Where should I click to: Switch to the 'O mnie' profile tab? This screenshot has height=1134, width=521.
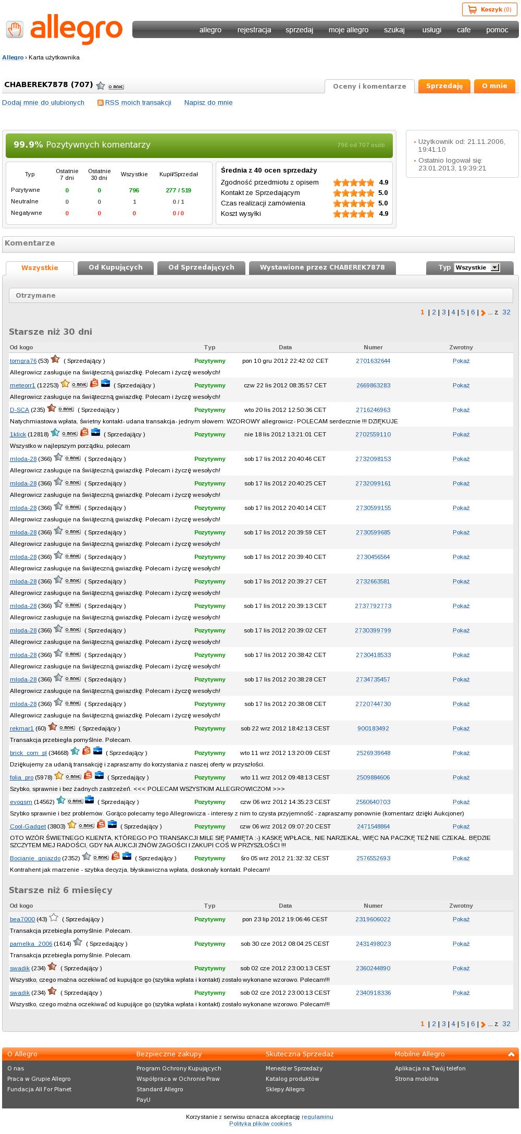(494, 86)
